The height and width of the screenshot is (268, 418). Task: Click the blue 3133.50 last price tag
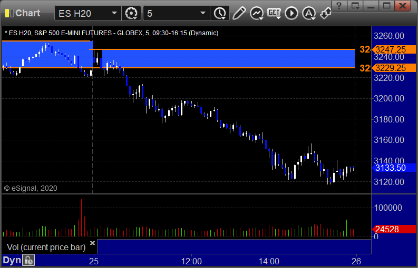[394, 168]
